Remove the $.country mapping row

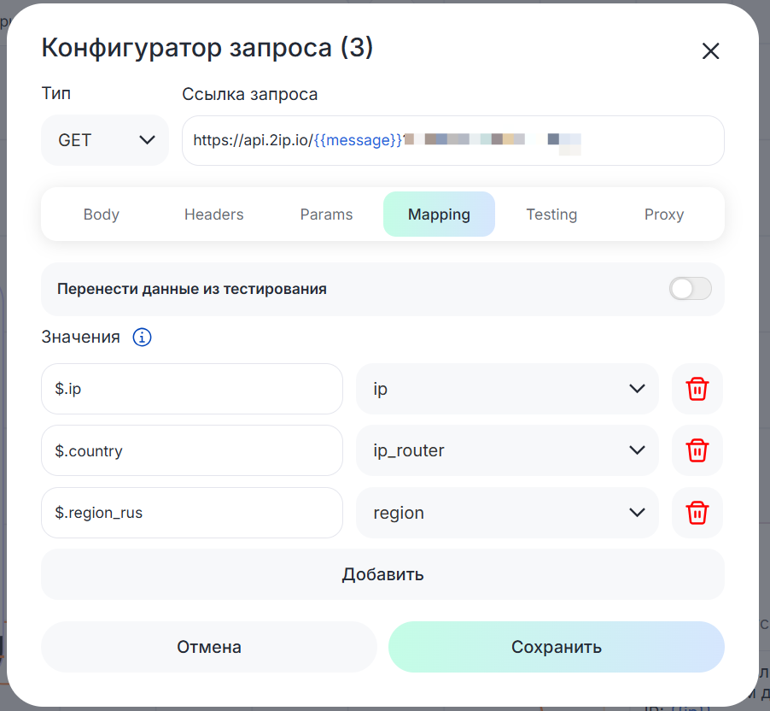pyautogui.click(x=697, y=450)
